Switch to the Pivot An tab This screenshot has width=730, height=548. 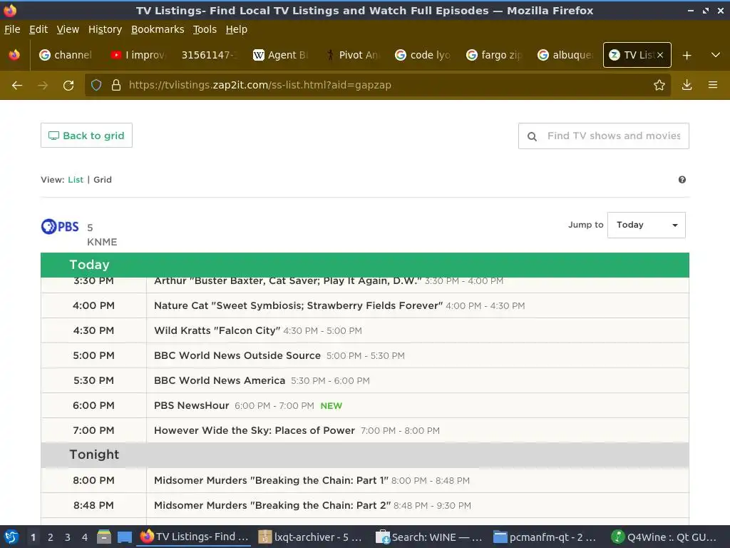(352, 55)
